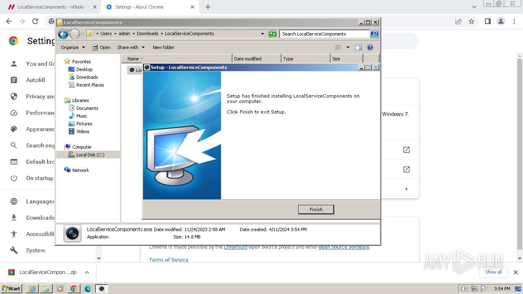Click volume icon in system tray
This screenshot has height=294, width=523.
464,289
